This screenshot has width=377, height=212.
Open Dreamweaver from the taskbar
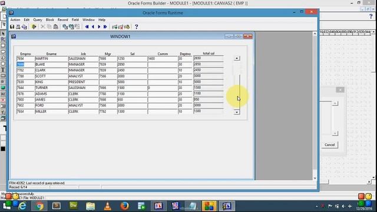click(x=73, y=206)
